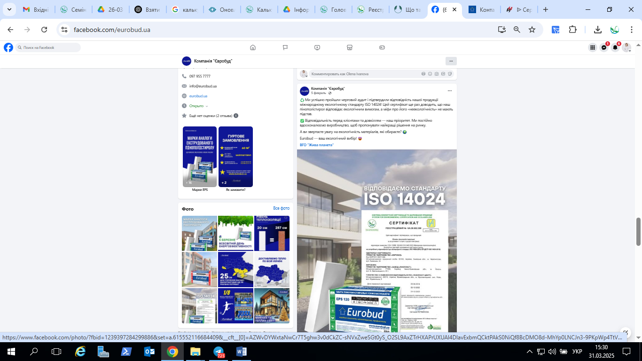The image size is (642, 361).
Task: Open the 'Всесвітній день енергоефективності' photo thumbnail
Action: pos(235,233)
